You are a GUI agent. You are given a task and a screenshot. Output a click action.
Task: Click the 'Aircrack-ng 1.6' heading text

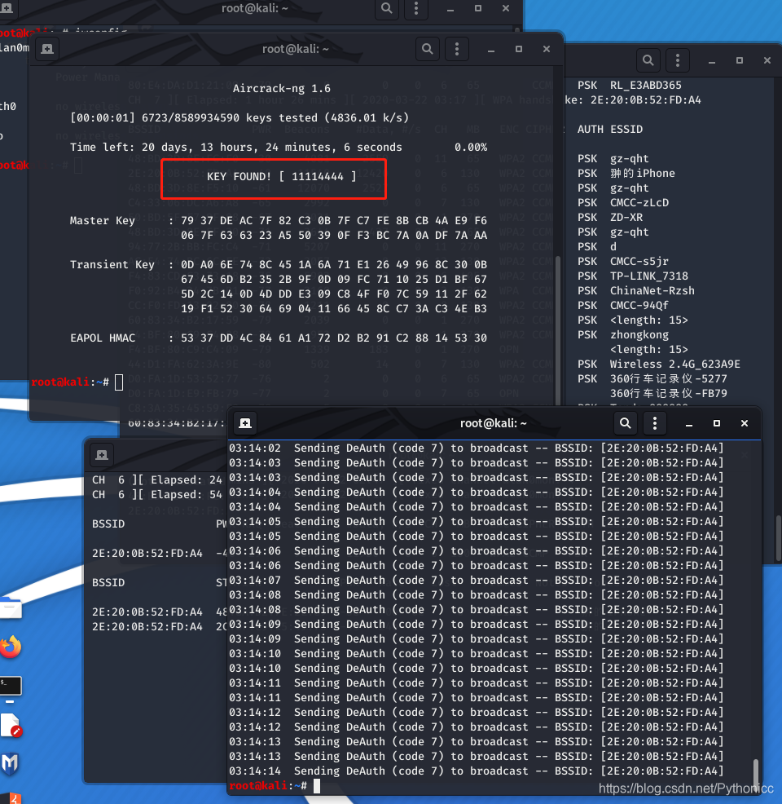(x=281, y=89)
